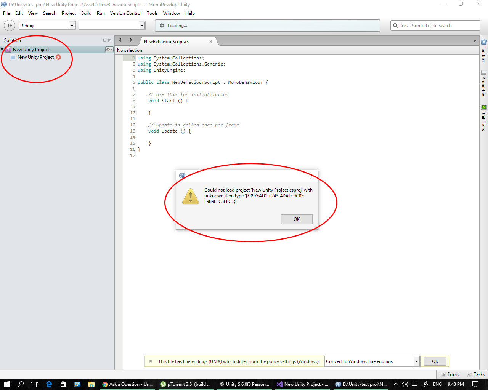Show hidden system tray icons

click(395, 384)
